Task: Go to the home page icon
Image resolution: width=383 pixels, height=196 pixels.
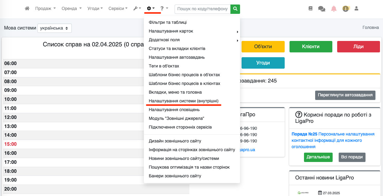Action: click(27, 9)
